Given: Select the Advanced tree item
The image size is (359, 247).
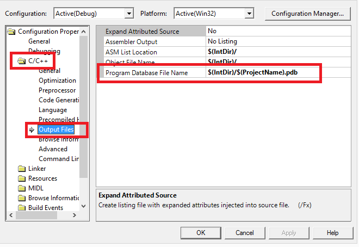Looking at the screenshot, I should pos(53,149).
